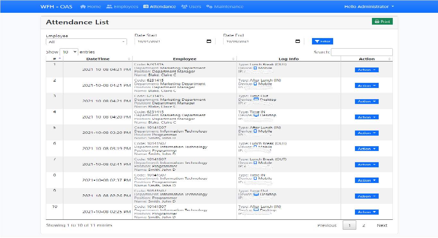
Task: Click the Maintenance gears icon
Action: (209, 7)
